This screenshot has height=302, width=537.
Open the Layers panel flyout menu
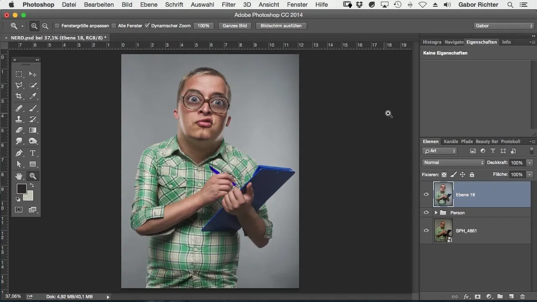[x=532, y=142]
